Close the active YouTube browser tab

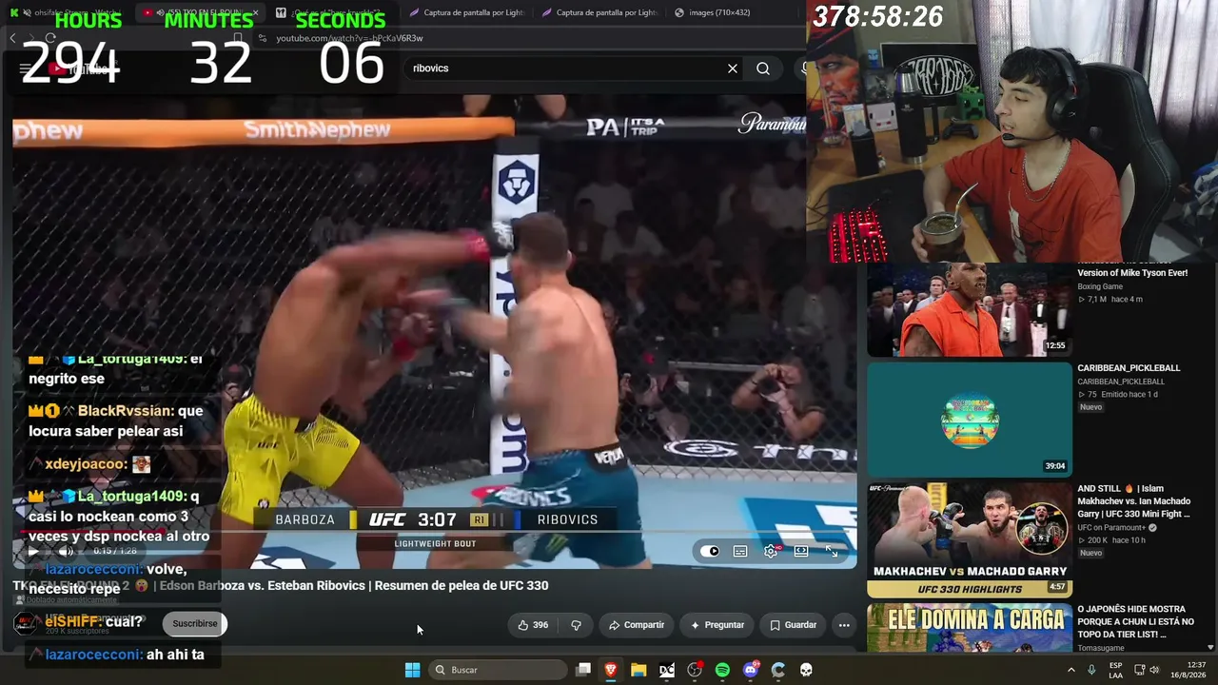point(255,12)
